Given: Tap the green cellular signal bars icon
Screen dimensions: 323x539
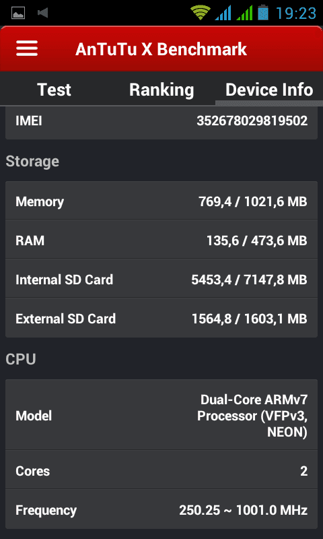Looking at the screenshot, I should coord(244,13).
